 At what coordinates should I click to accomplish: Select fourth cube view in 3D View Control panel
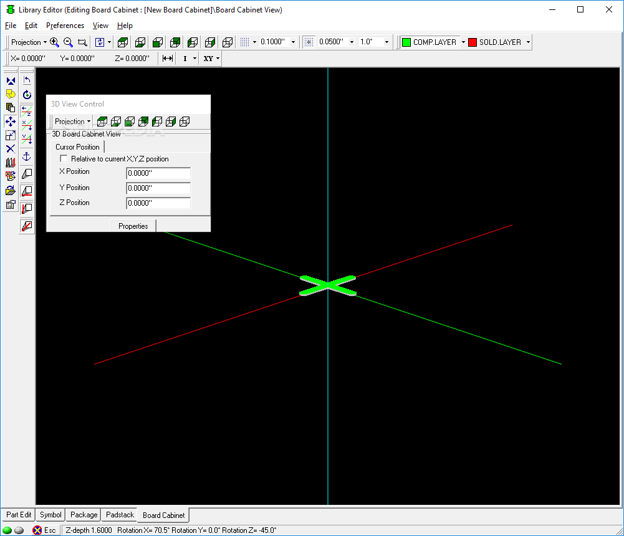143,122
